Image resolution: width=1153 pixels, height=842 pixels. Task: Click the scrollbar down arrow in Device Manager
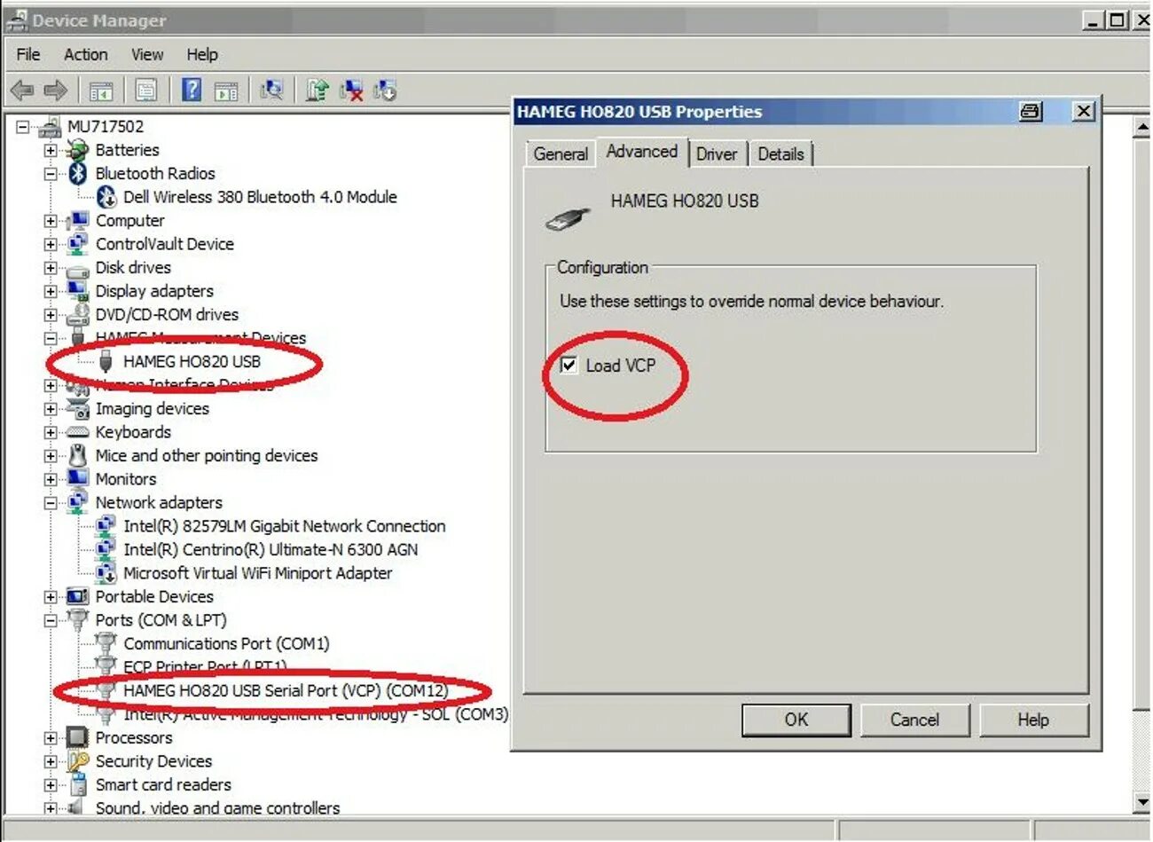pyautogui.click(x=1142, y=802)
